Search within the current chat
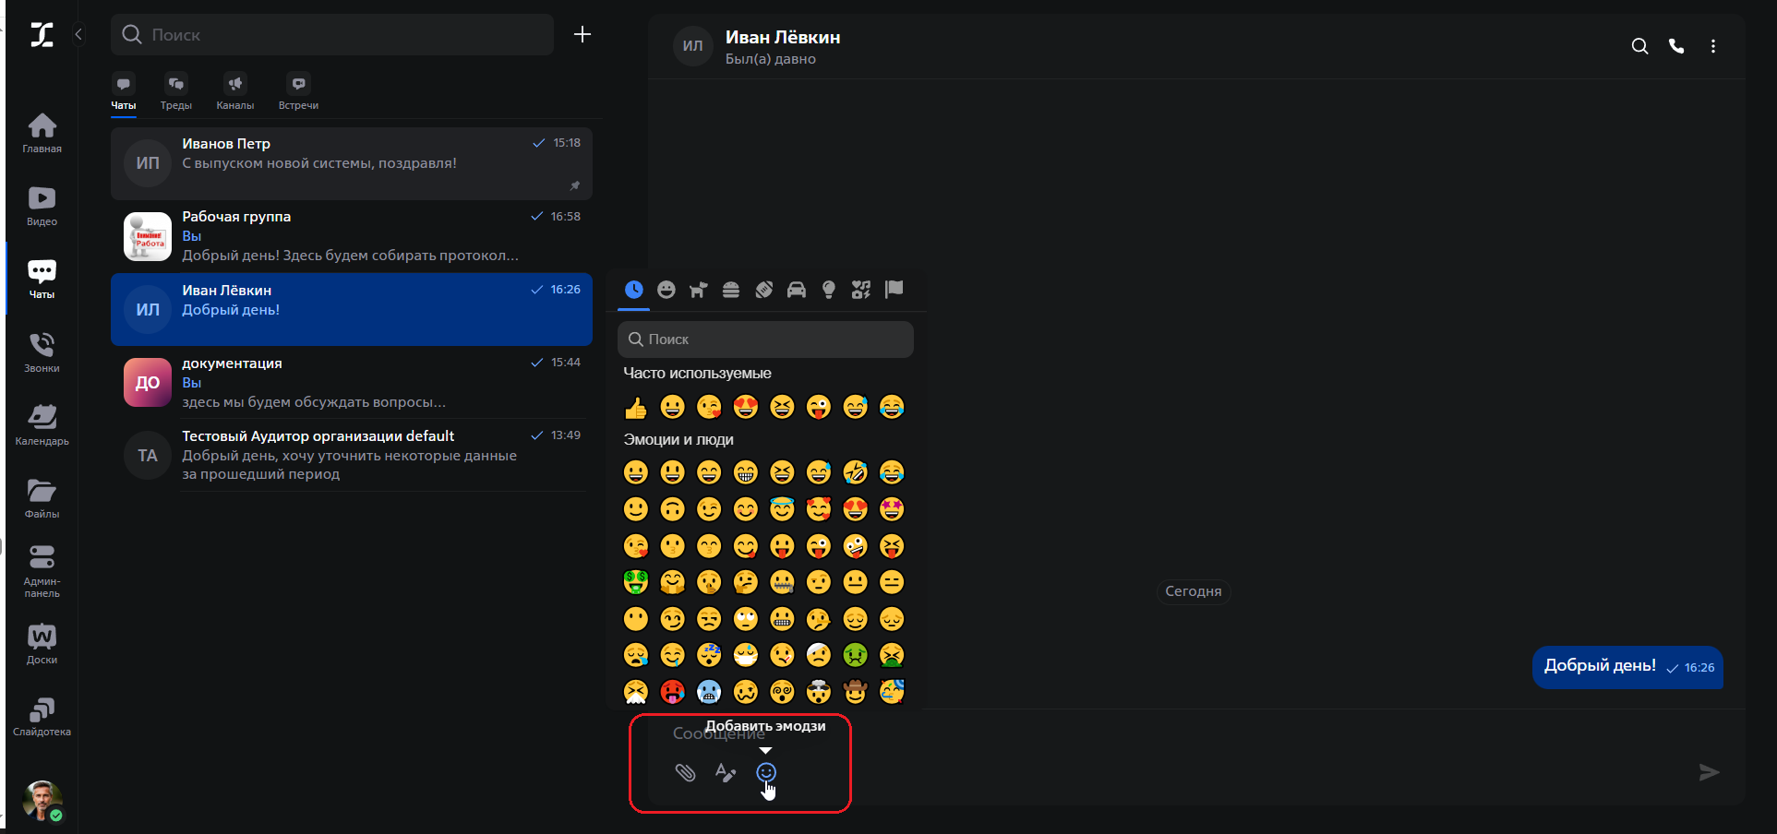 click(1639, 46)
